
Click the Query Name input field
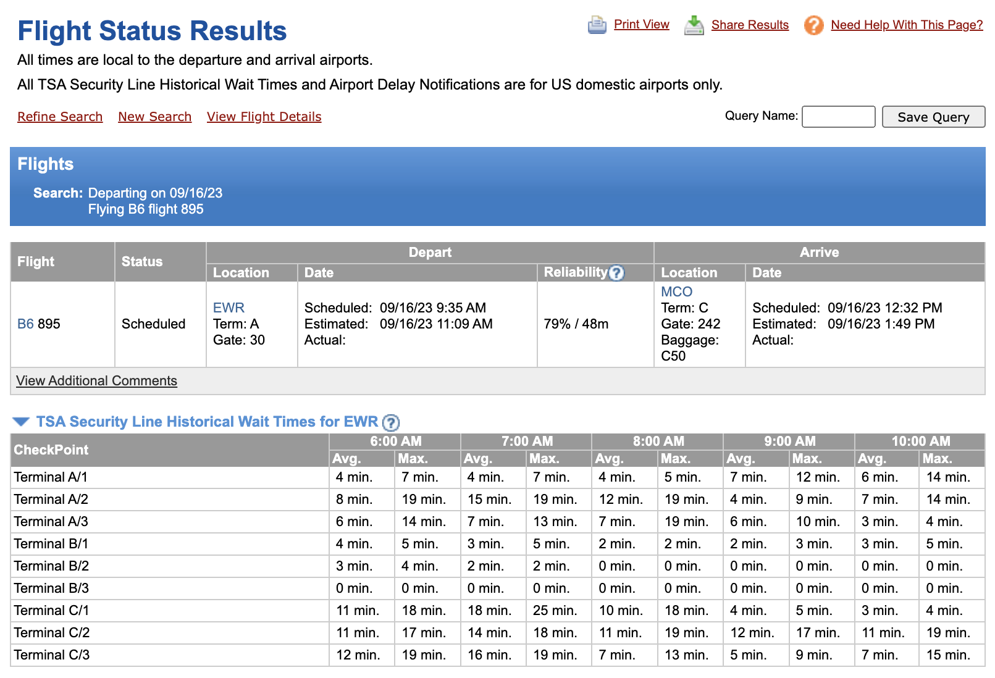point(838,117)
